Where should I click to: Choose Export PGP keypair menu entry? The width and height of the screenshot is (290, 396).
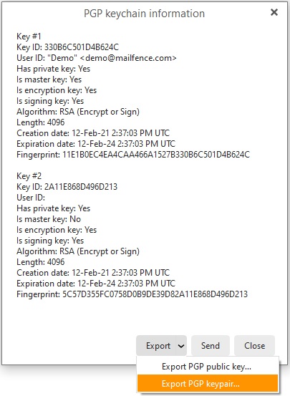click(x=208, y=384)
